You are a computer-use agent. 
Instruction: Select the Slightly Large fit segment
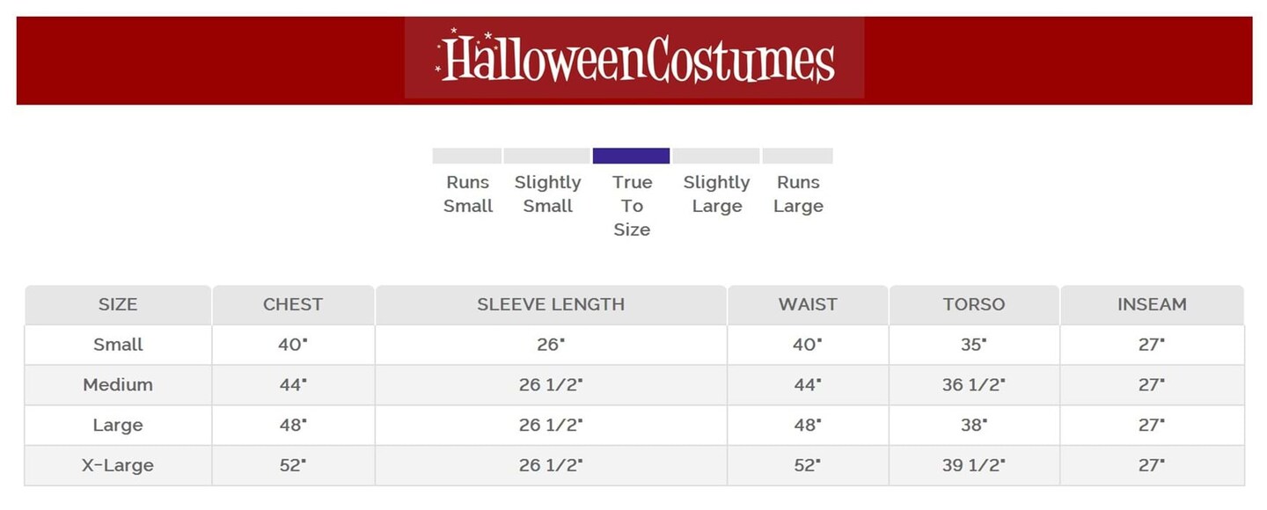tap(716, 156)
